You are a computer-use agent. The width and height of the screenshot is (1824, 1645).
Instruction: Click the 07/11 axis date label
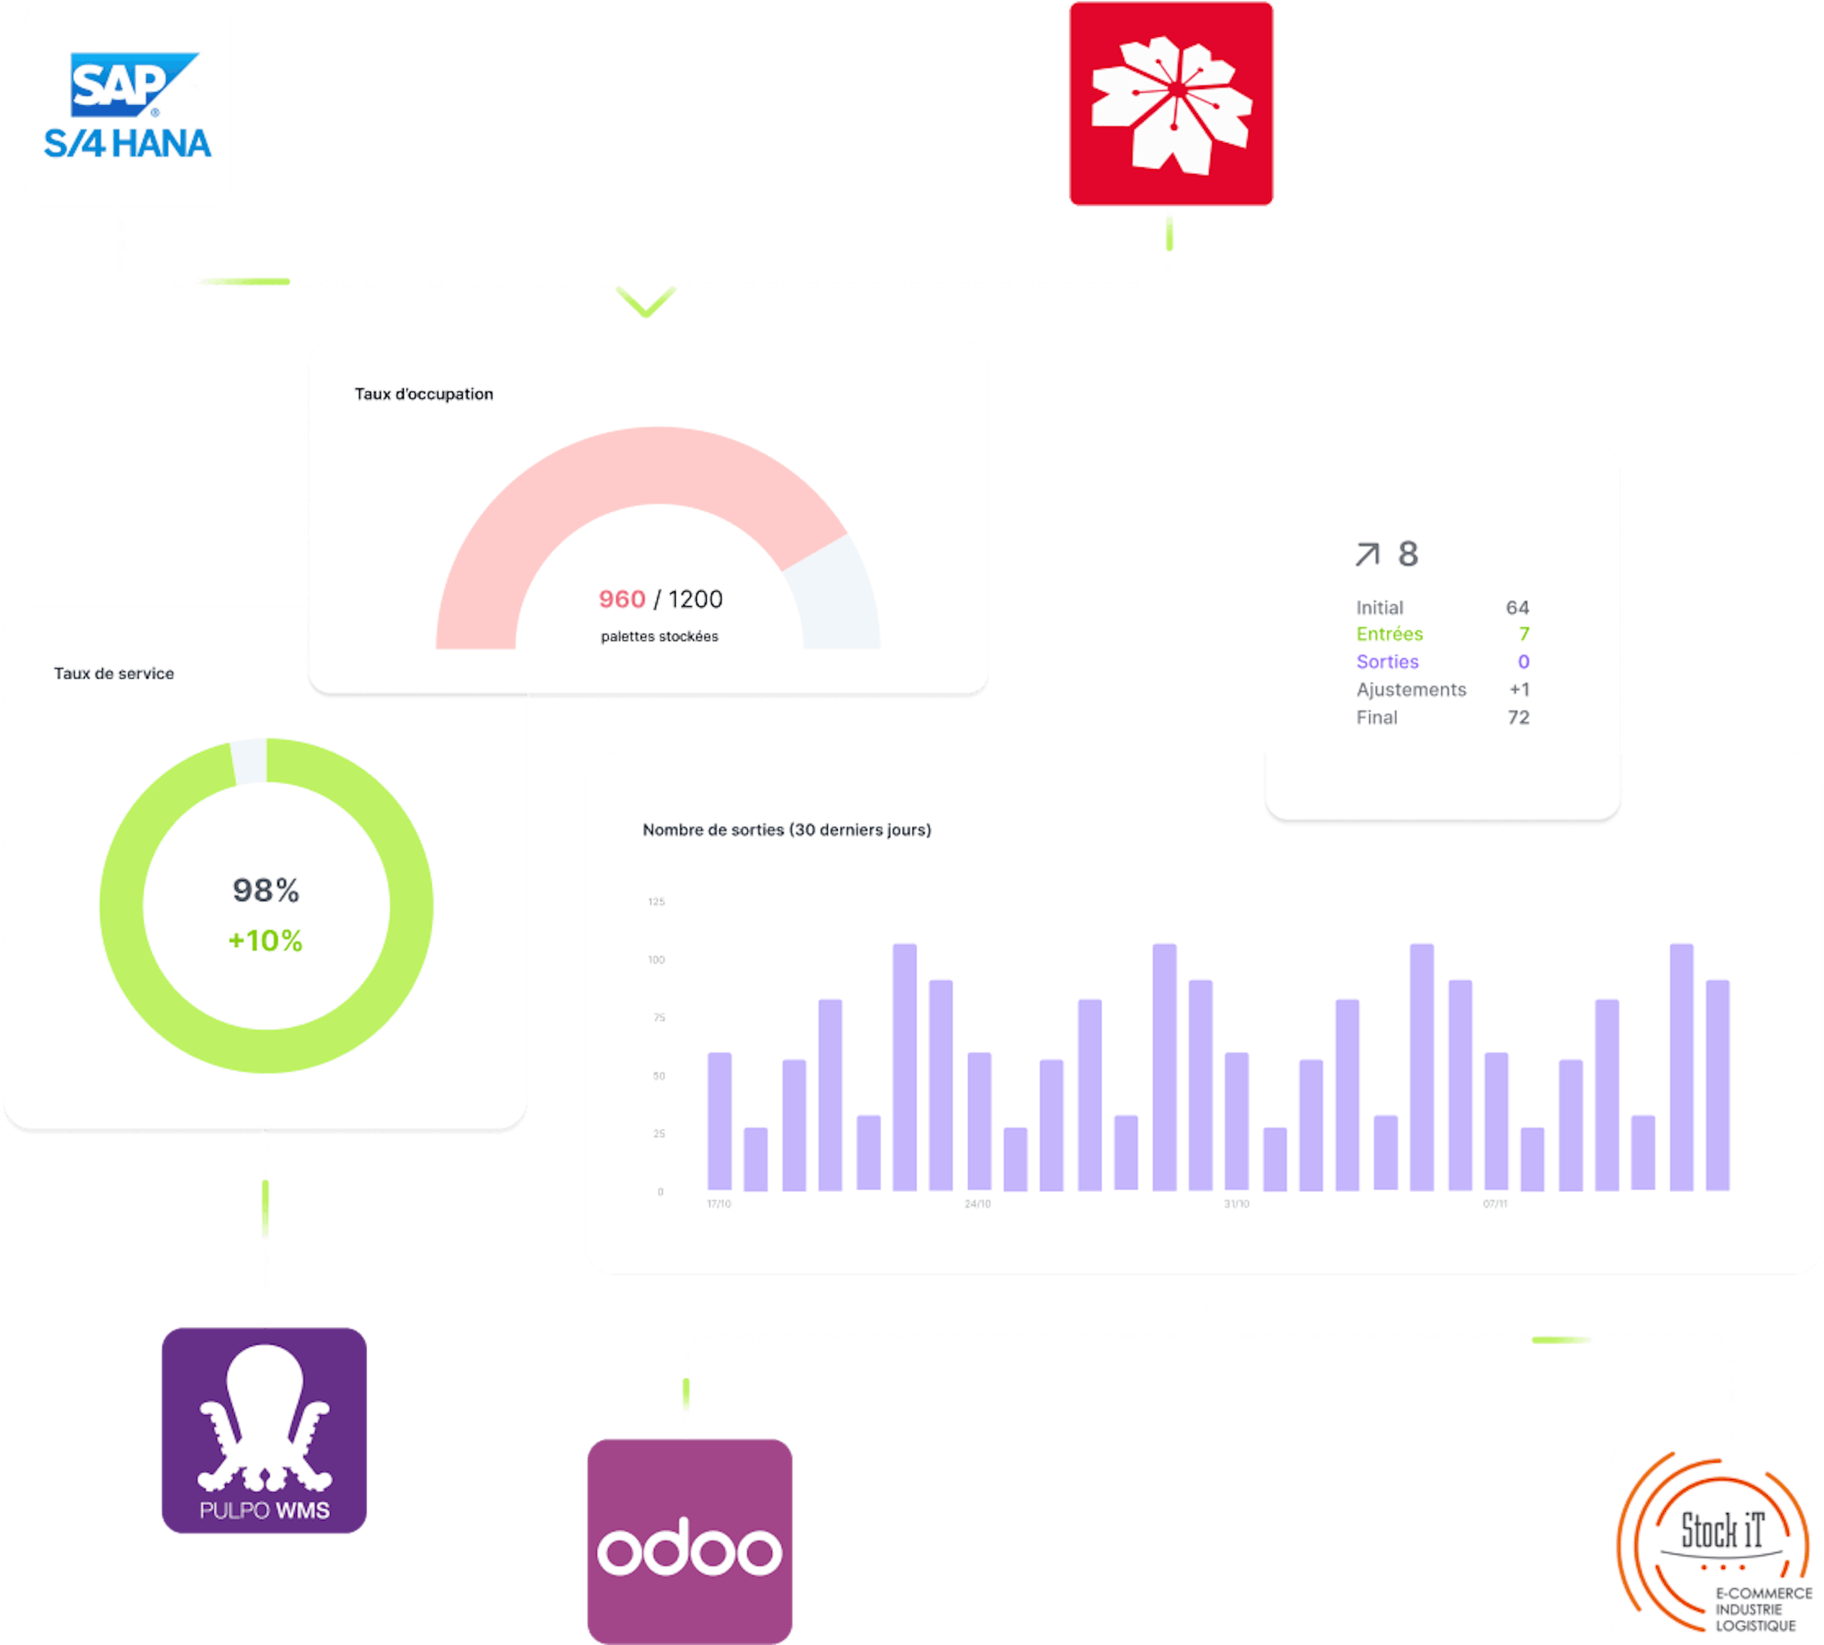click(1495, 1204)
